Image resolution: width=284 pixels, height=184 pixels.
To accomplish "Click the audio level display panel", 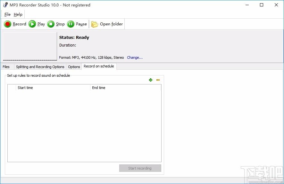I will tap(30, 46).
